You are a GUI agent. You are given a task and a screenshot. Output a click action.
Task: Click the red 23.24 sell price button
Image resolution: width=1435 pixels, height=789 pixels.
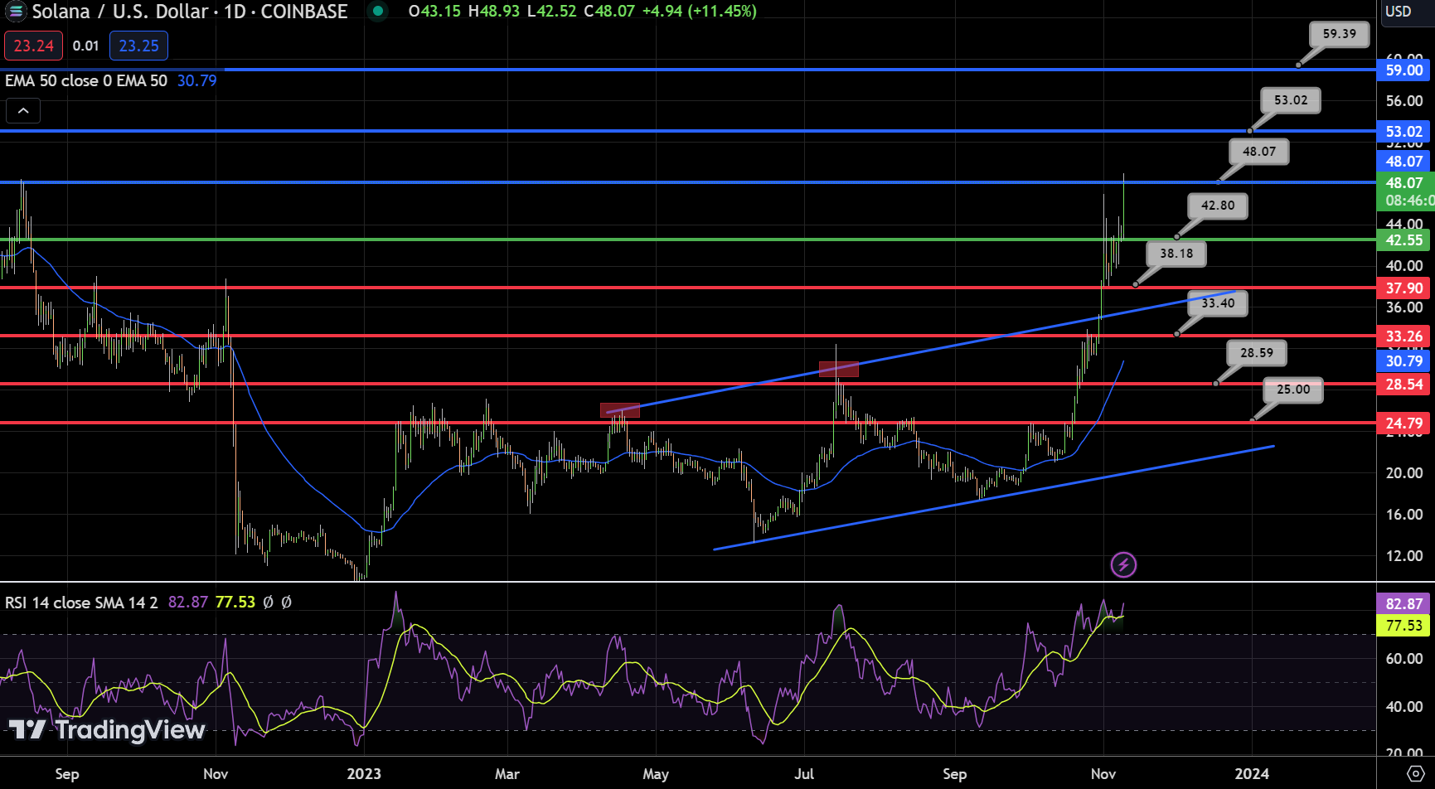click(x=33, y=46)
